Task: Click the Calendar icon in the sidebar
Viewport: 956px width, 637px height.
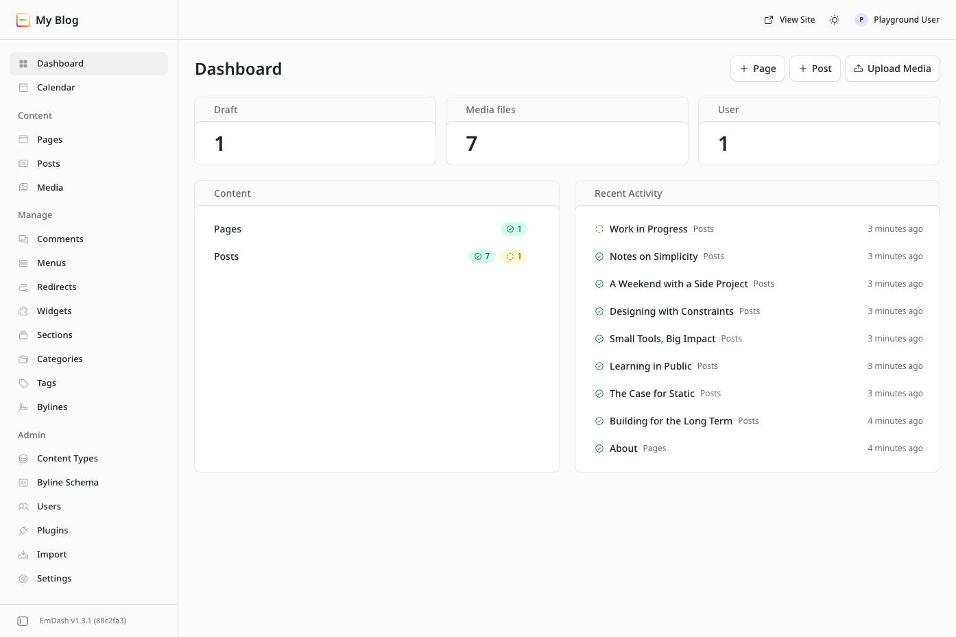Action: tap(23, 88)
